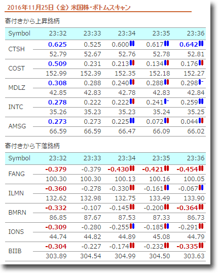Click the candlestick icon beside MDLZ 0.298
Screen dimensions: 219x273
click(201, 82)
